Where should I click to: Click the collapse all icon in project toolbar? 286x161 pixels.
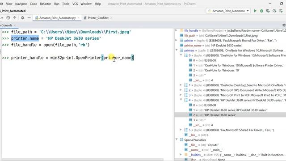point(15,18)
